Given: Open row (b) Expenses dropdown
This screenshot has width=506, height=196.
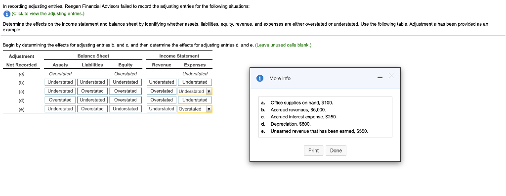Looking at the screenshot, I should (x=195, y=82).
